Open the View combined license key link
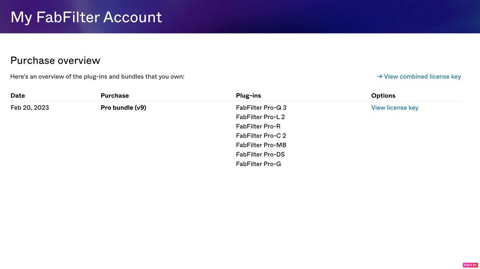The height and width of the screenshot is (269, 480). pos(422,76)
